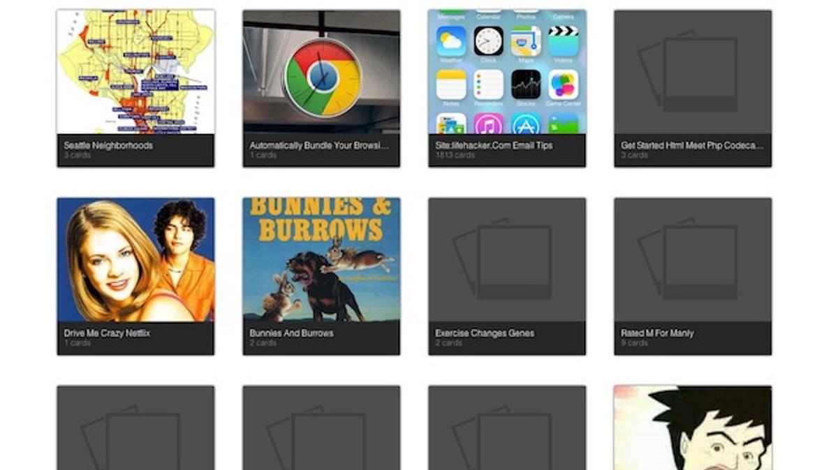Open the 'Rated M For Manly' title

coord(657,333)
